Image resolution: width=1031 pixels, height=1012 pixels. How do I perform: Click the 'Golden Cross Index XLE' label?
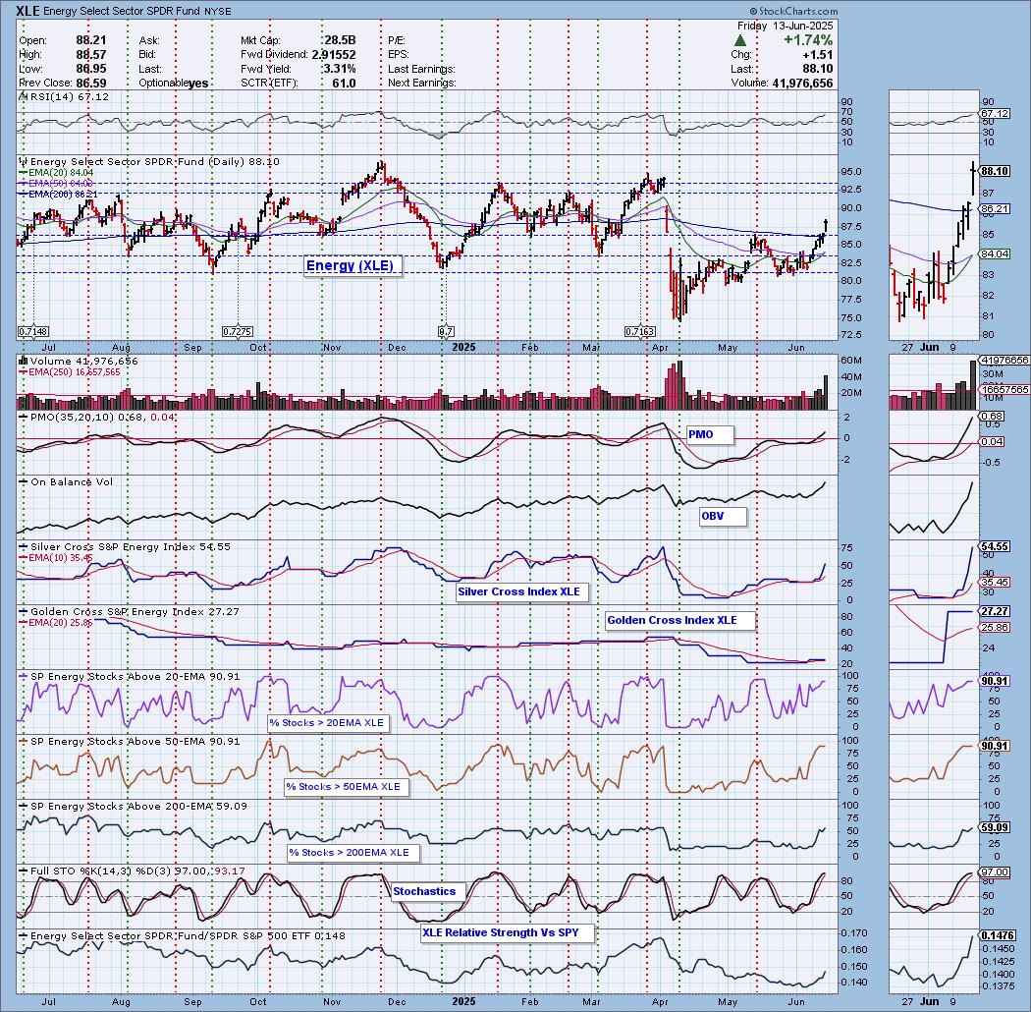point(679,621)
